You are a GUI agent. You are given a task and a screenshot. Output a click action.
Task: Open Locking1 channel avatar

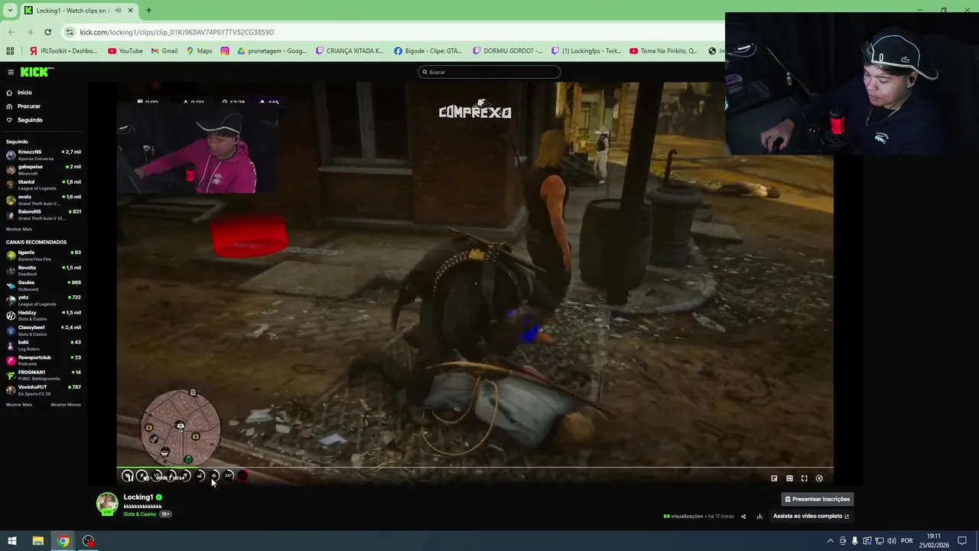(107, 503)
